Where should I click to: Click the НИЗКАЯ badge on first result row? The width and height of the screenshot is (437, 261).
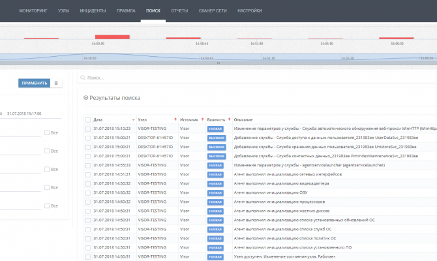(215, 129)
